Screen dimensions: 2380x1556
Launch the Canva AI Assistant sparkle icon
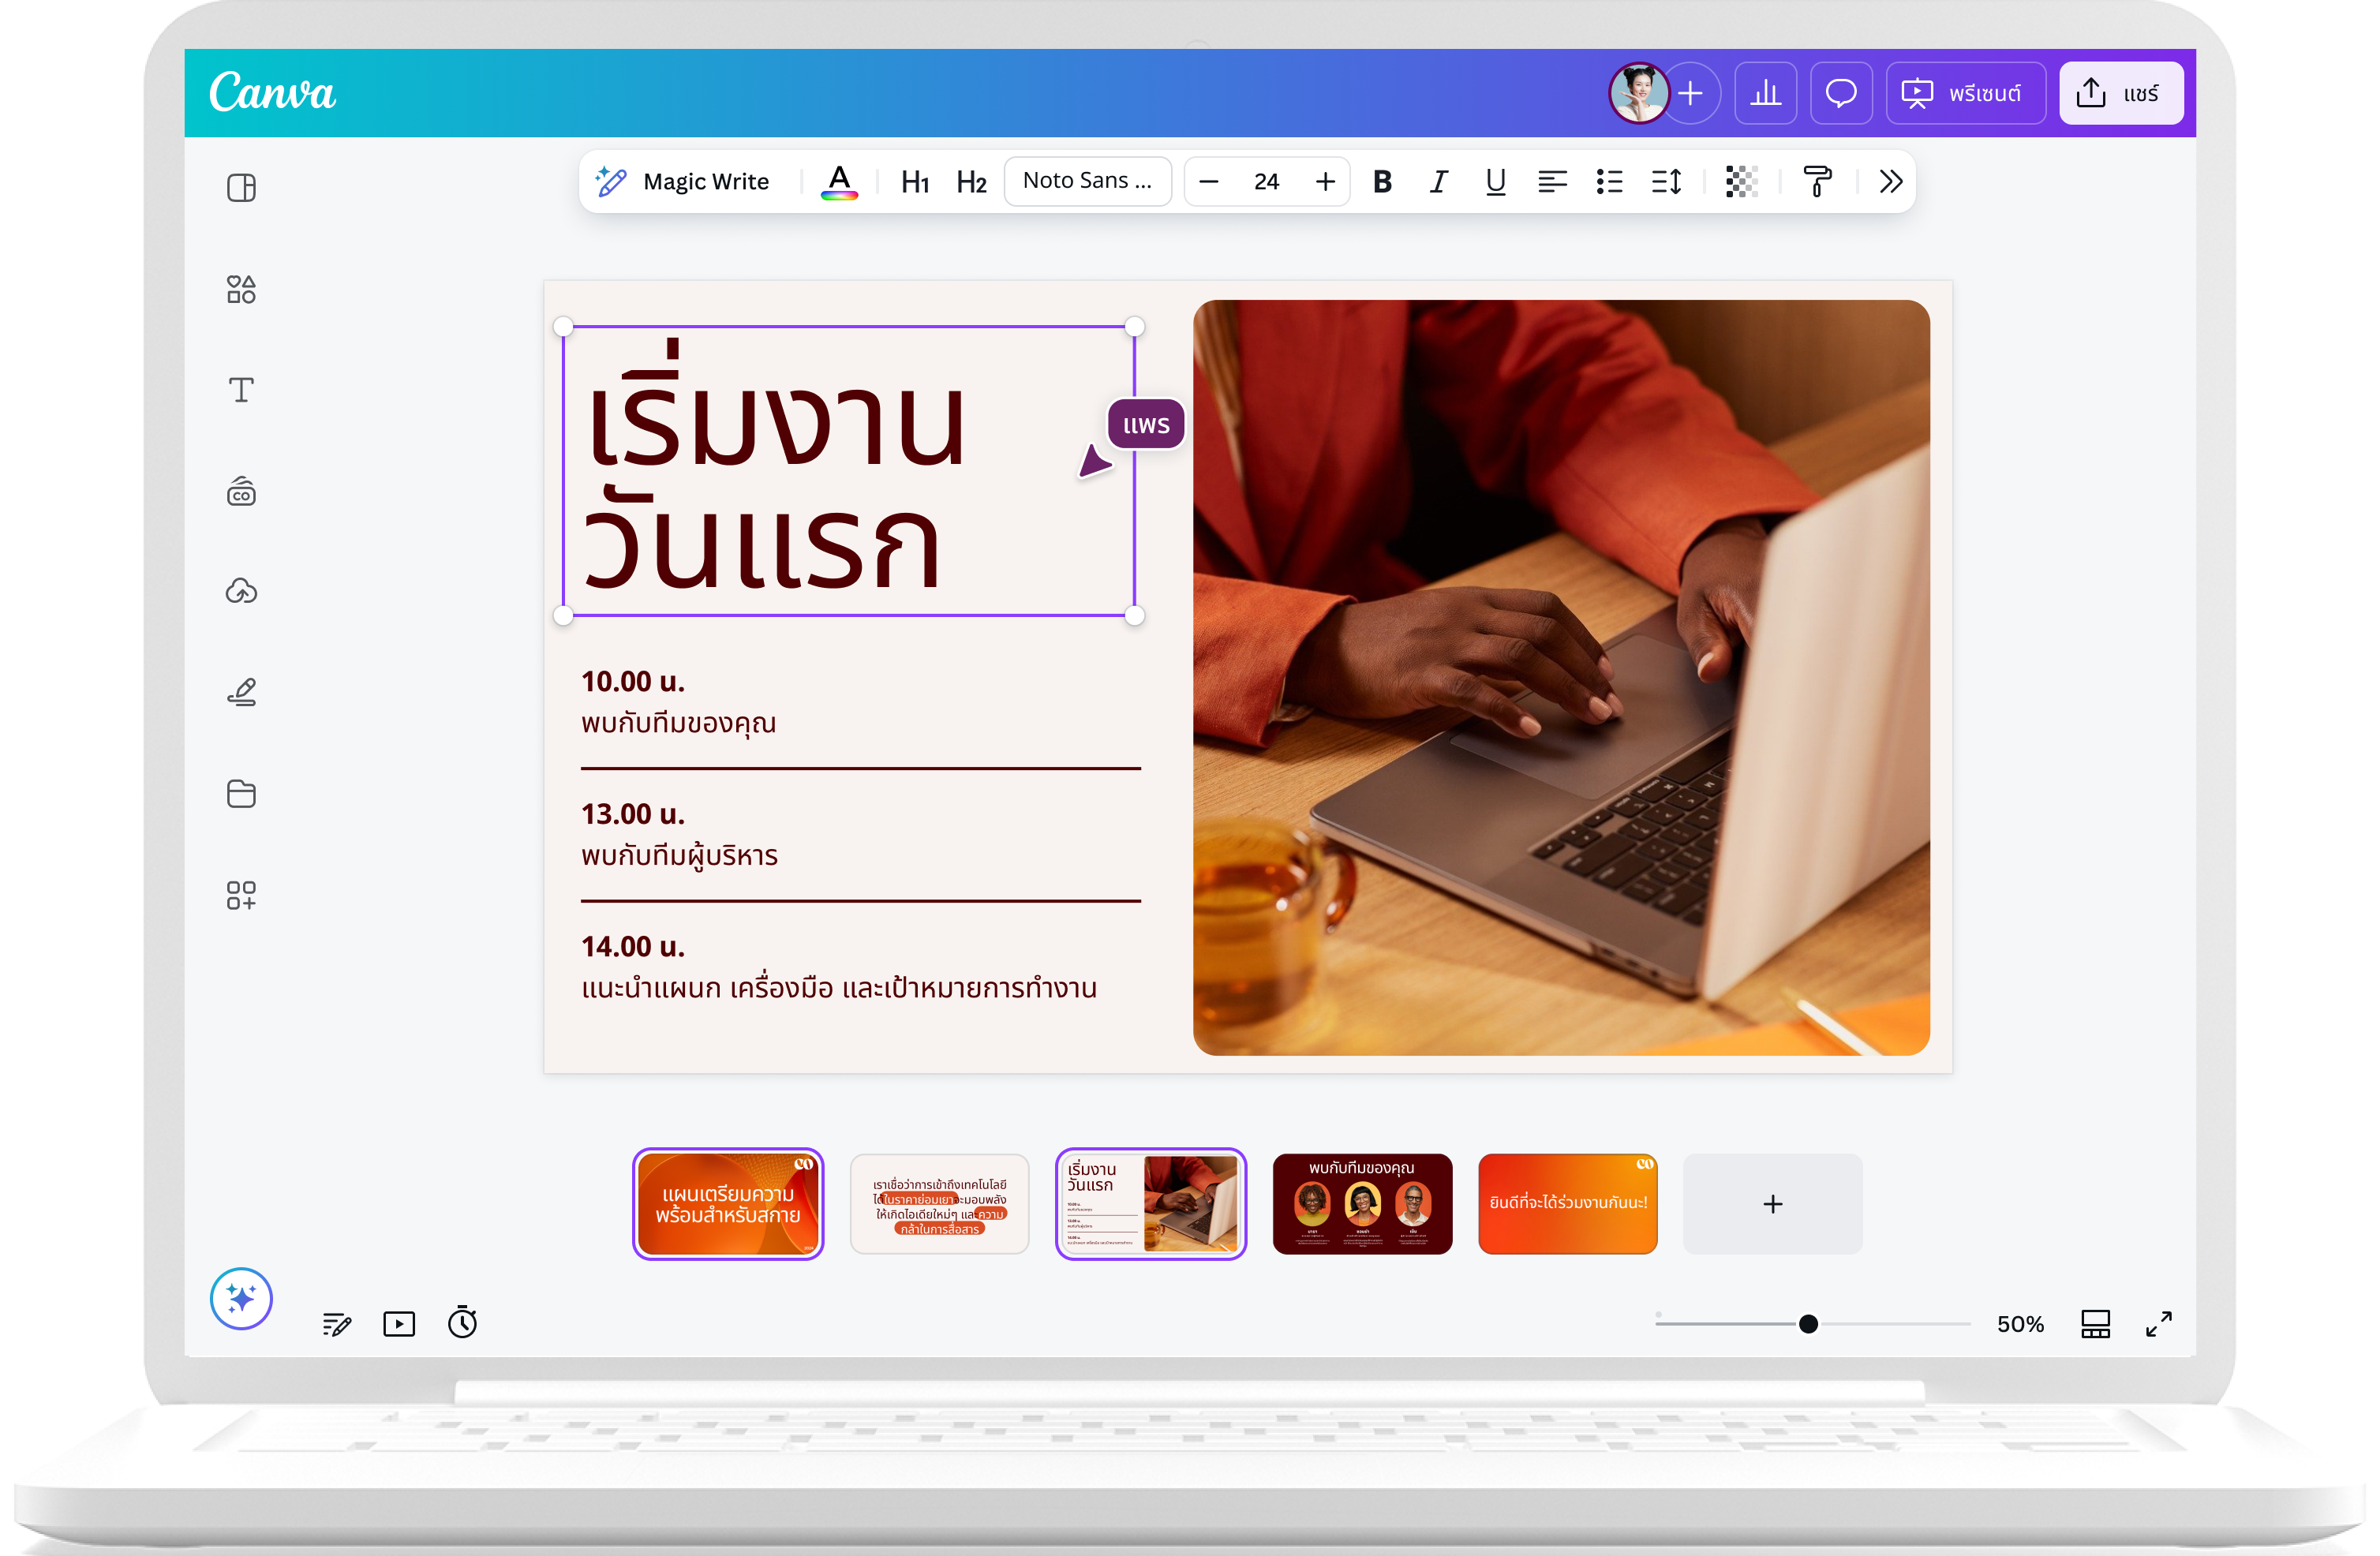[240, 1298]
